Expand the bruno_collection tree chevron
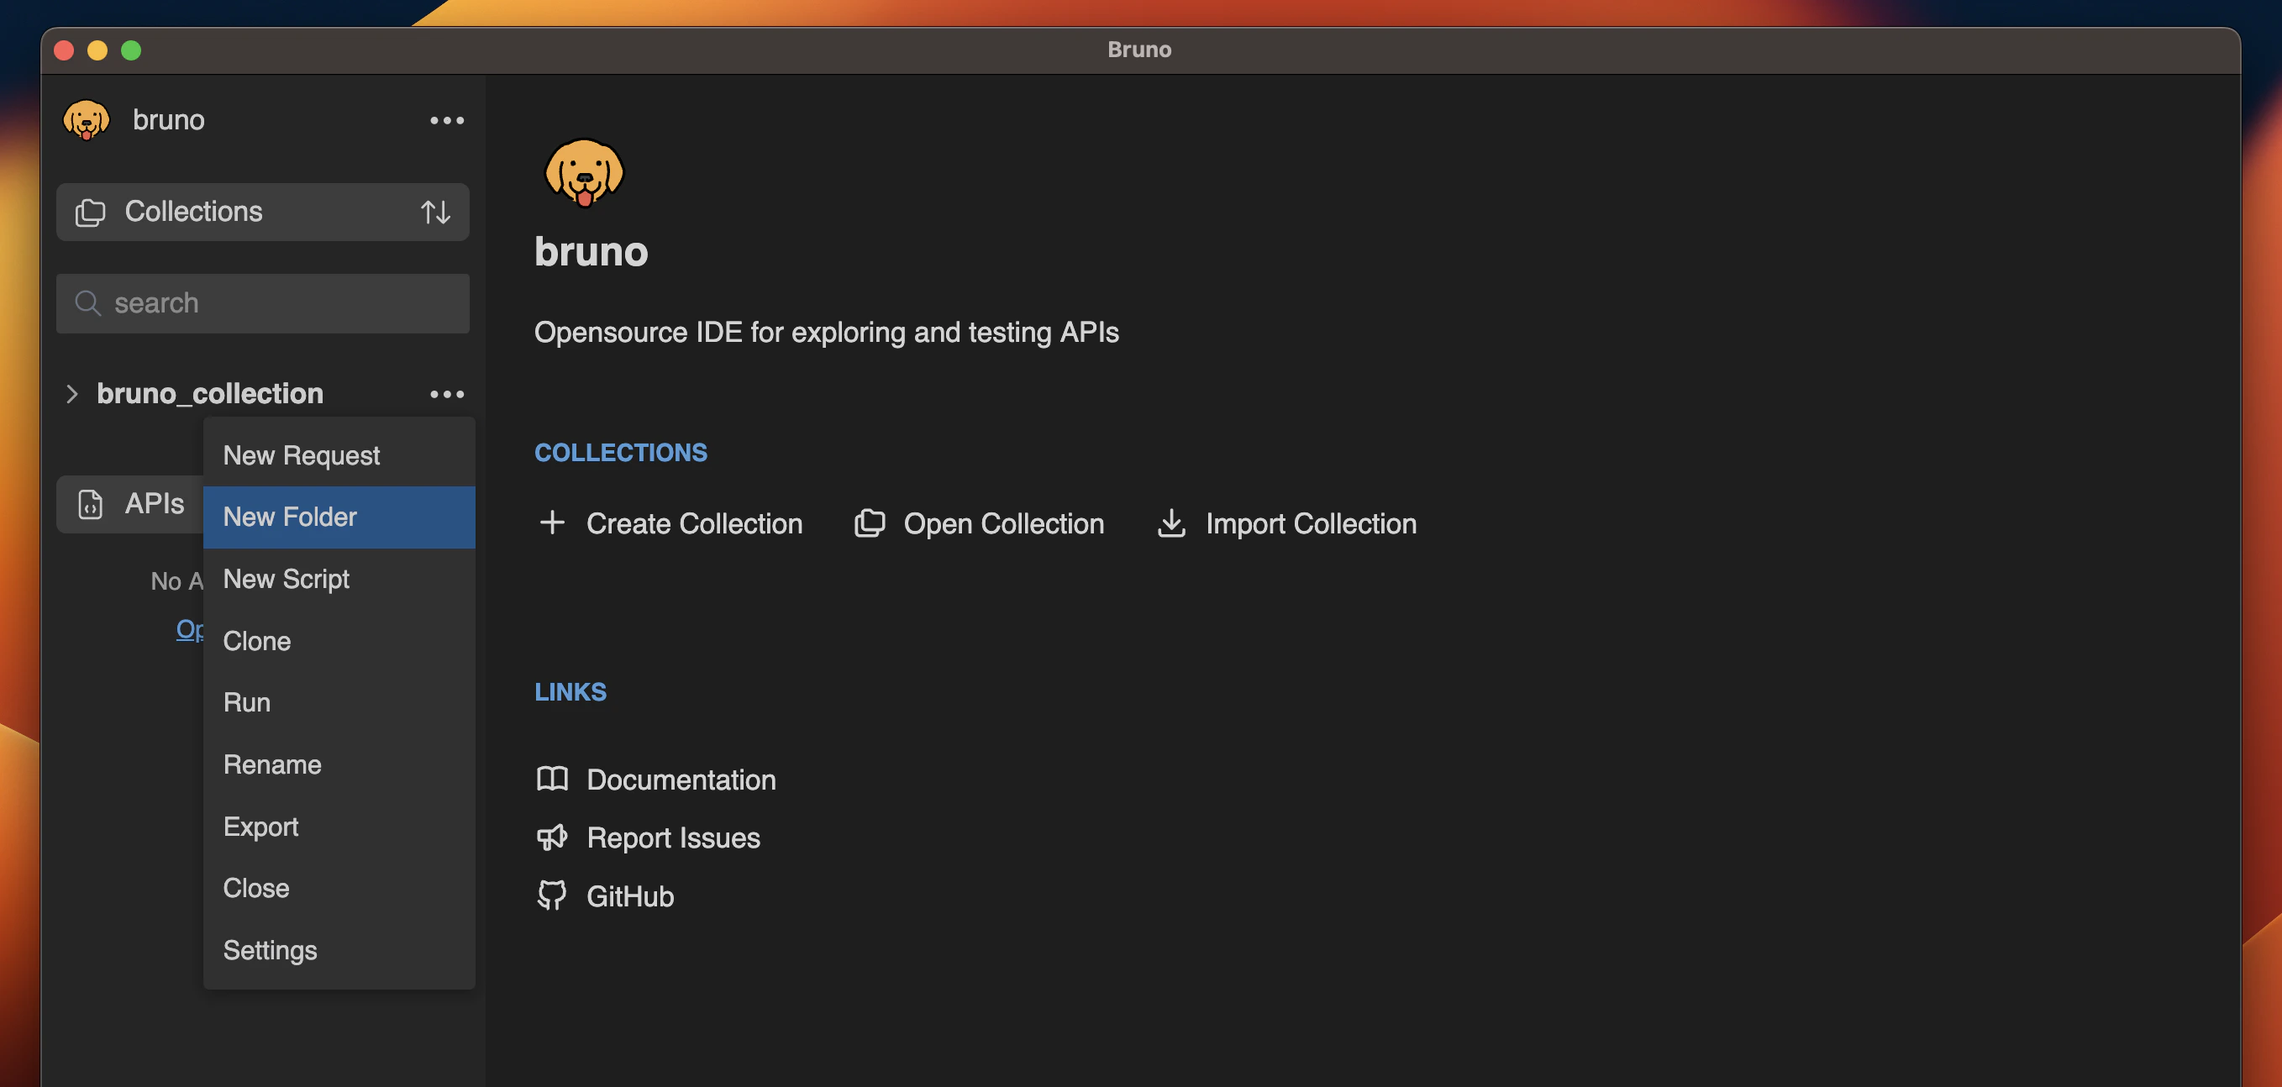 71,394
